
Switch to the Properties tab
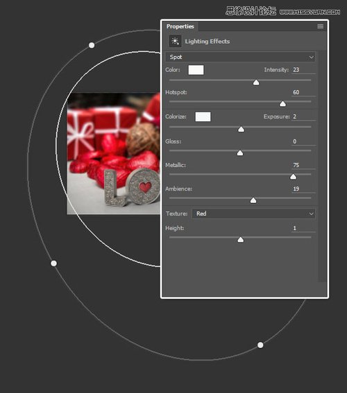[x=180, y=26]
